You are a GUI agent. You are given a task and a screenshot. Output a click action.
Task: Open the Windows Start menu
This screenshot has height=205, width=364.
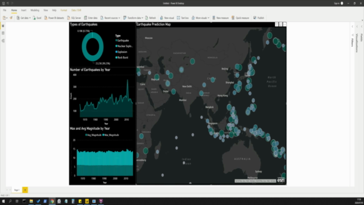click(x=3, y=201)
